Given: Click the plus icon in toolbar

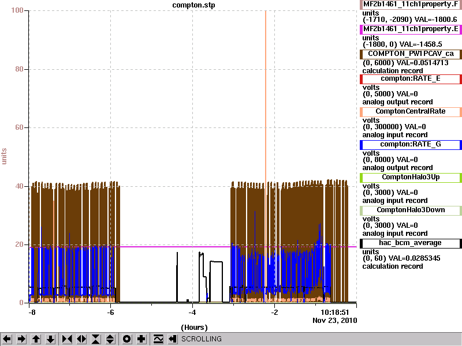Looking at the screenshot, I should pyautogui.click(x=141, y=339).
